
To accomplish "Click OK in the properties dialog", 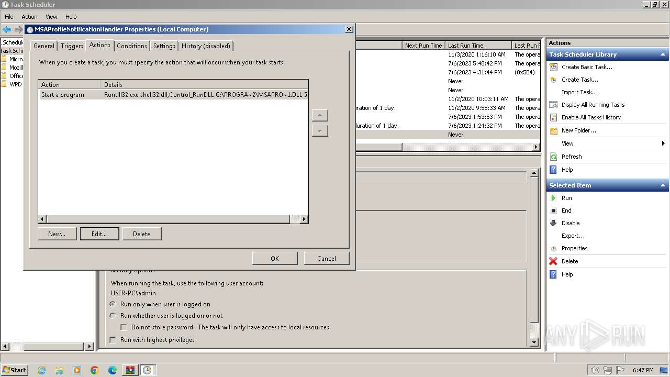I will tap(275, 258).
